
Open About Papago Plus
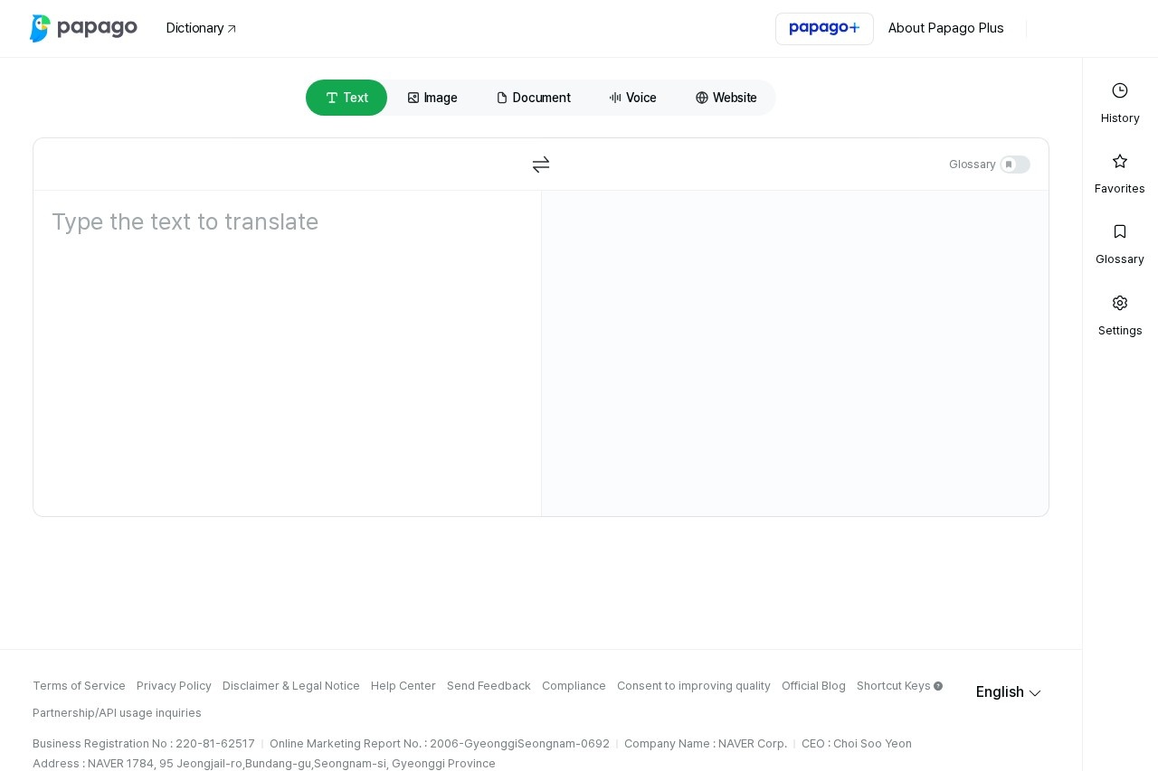pos(946,28)
